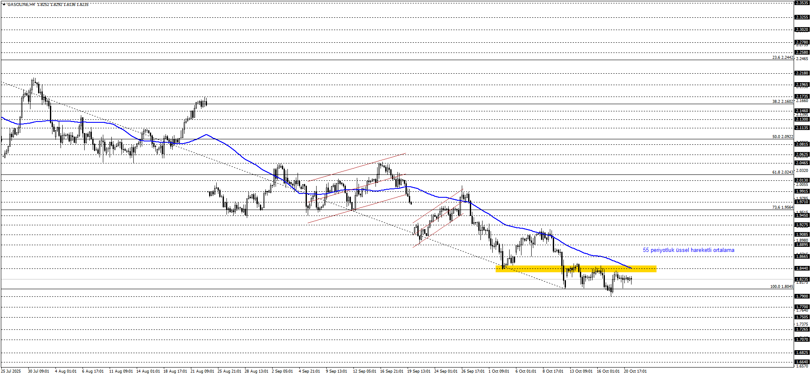
Task: Click the 2.3535 price label on axis
Action: pos(802,3)
